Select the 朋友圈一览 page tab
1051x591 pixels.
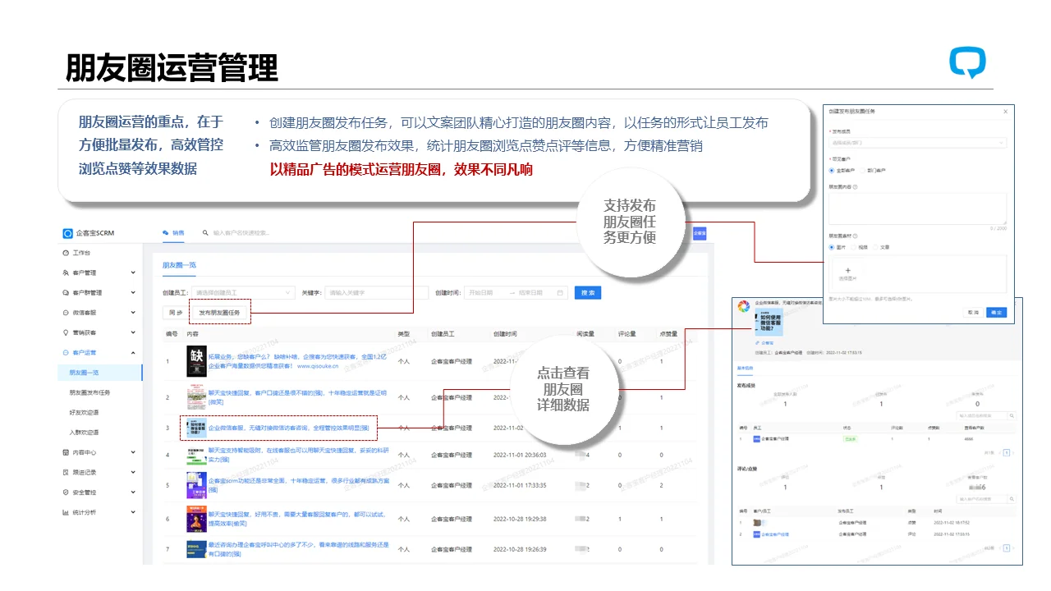pyautogui.click(x=179, y=265)
